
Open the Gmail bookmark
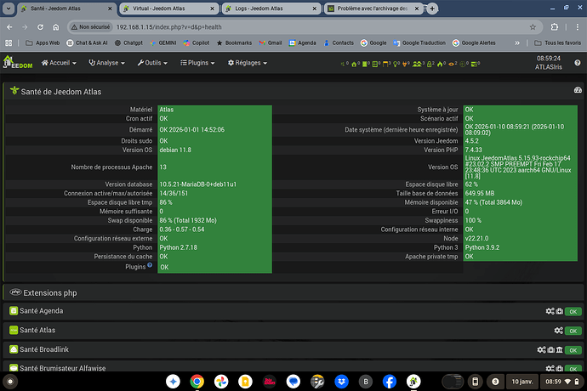tap(271, 43)
